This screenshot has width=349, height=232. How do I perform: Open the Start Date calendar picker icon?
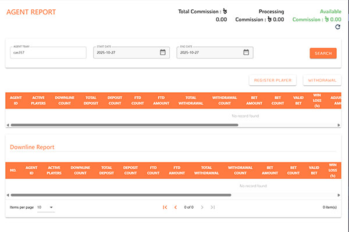(163, 52)
